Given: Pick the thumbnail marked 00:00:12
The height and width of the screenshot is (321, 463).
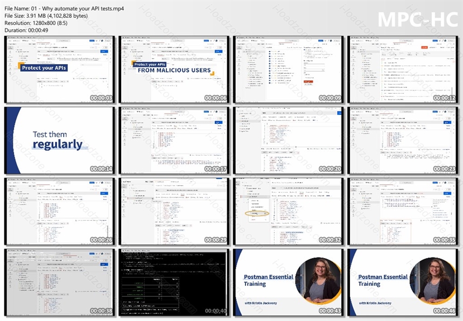Looking at the screenshot, I should [x=403, y=69].
